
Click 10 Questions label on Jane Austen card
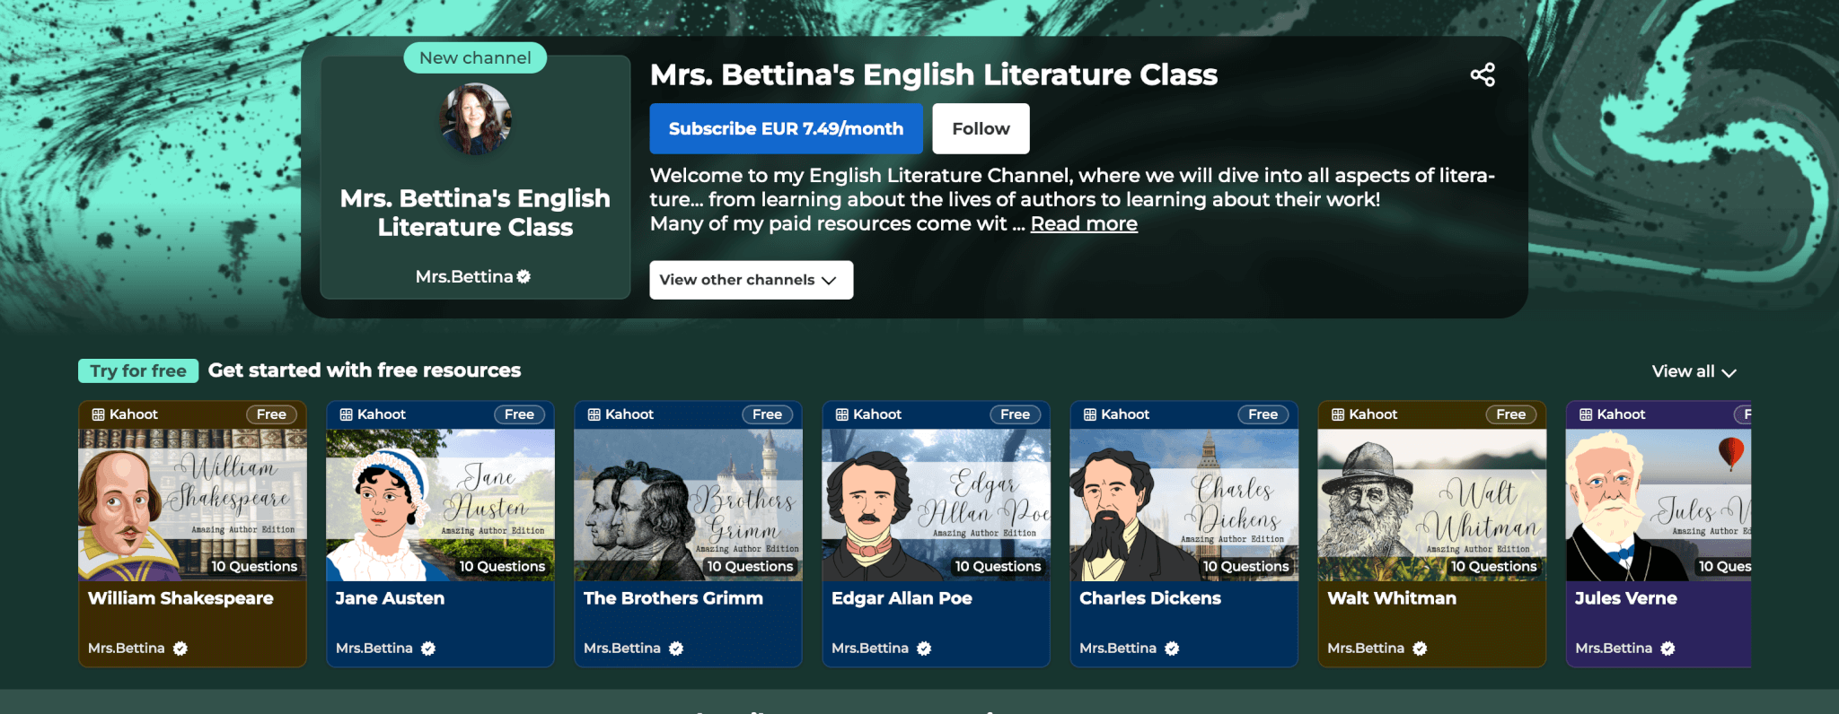[x=502, y=567]
